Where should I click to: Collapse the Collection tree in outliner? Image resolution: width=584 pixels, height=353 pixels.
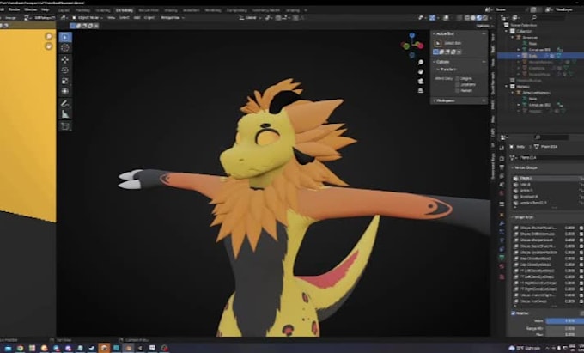click(x=507, y=32)
